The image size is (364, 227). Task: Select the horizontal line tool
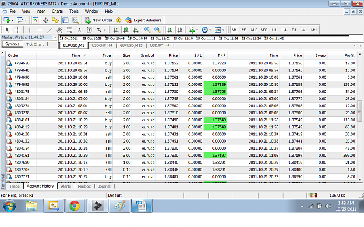click(x=40, y=30)
